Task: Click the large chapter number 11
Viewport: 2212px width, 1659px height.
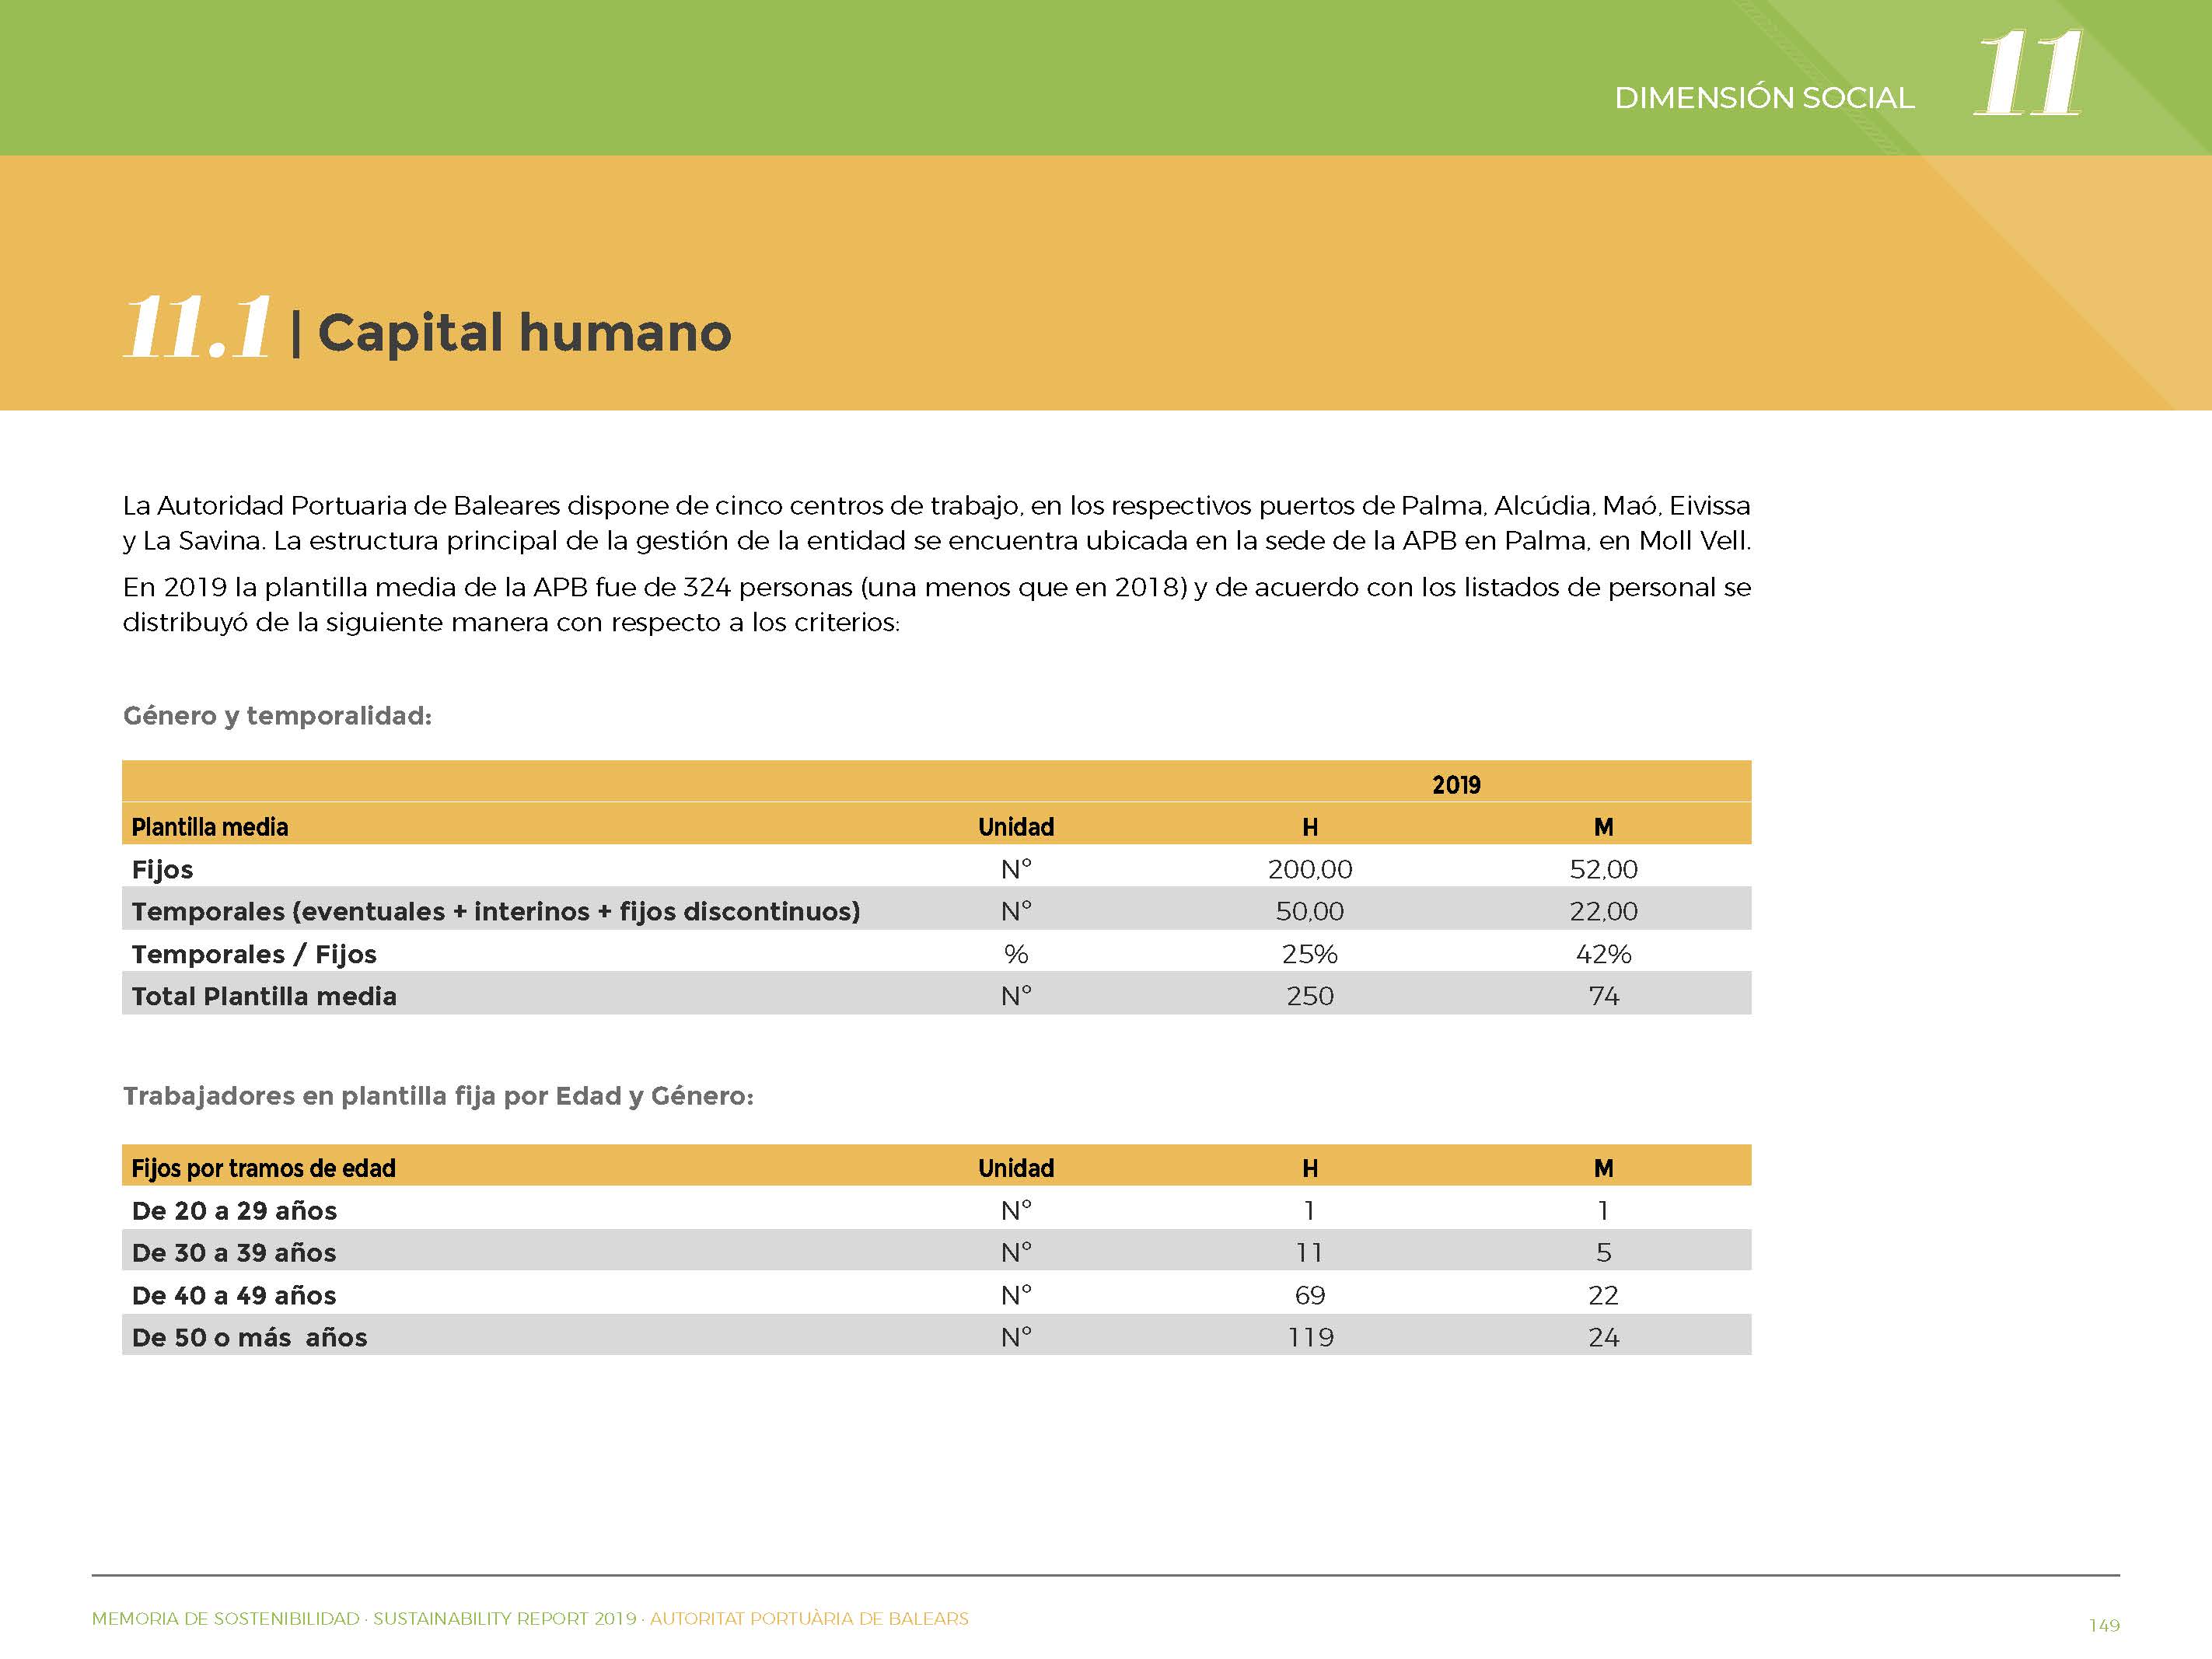Action: click(x=2029, y=73)
